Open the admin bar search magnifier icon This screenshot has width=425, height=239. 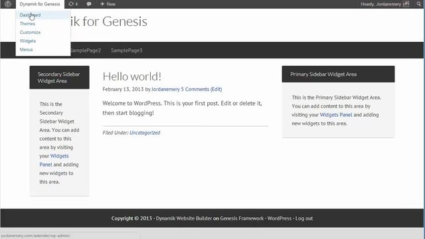(x=419, y=4)
